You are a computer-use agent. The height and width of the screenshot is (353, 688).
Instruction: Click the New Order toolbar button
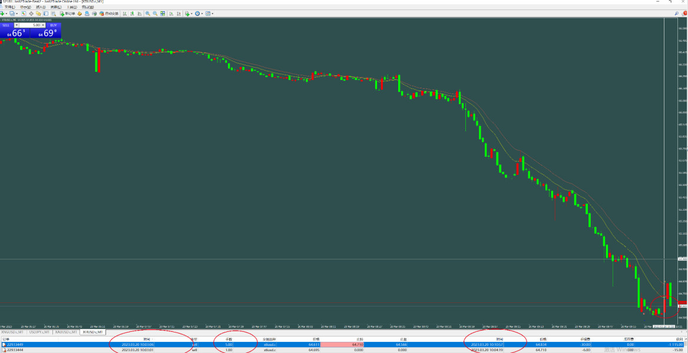[68, 14]
